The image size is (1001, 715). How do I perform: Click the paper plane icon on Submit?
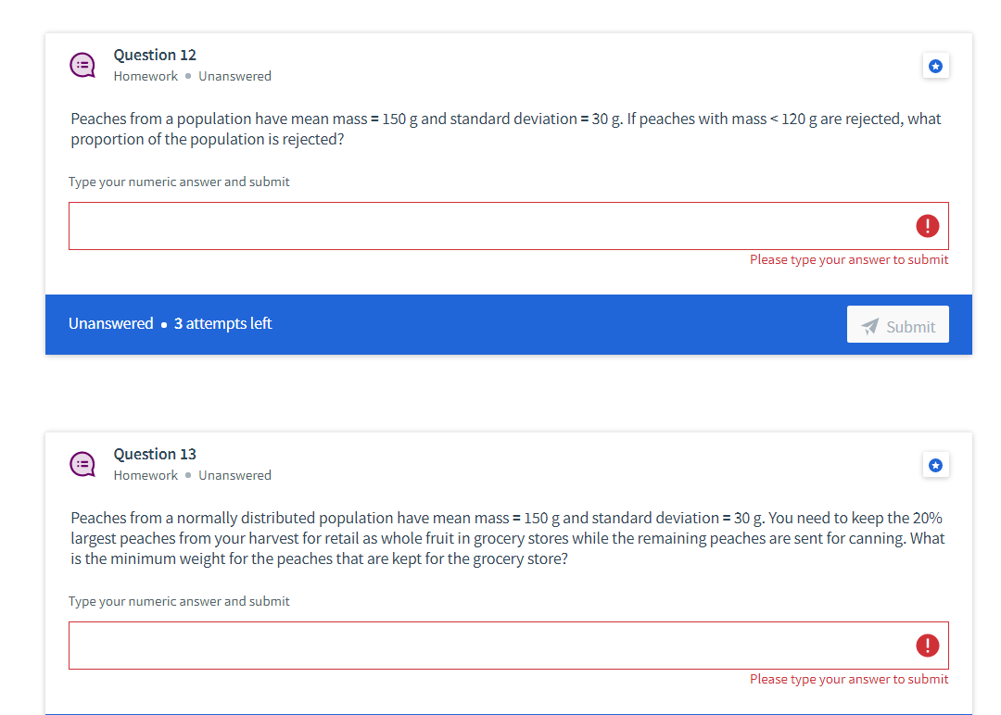[x=869, y=326]
